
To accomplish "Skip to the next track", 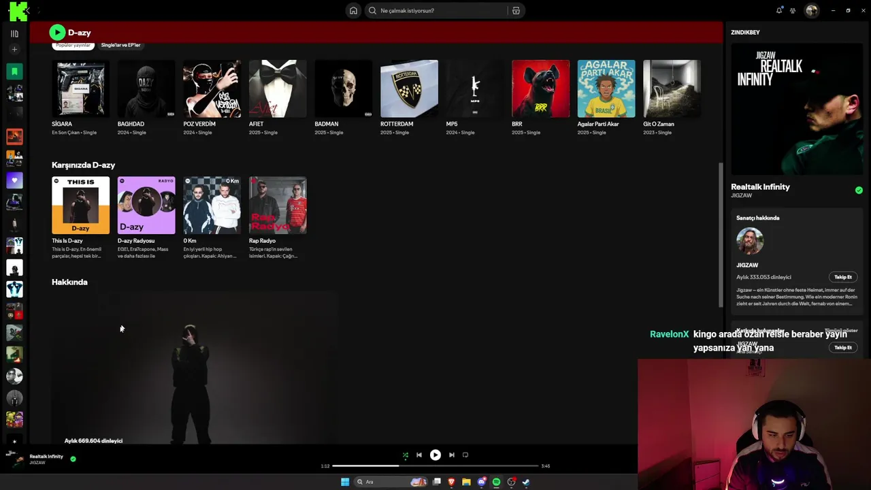I will pos(452,455).
